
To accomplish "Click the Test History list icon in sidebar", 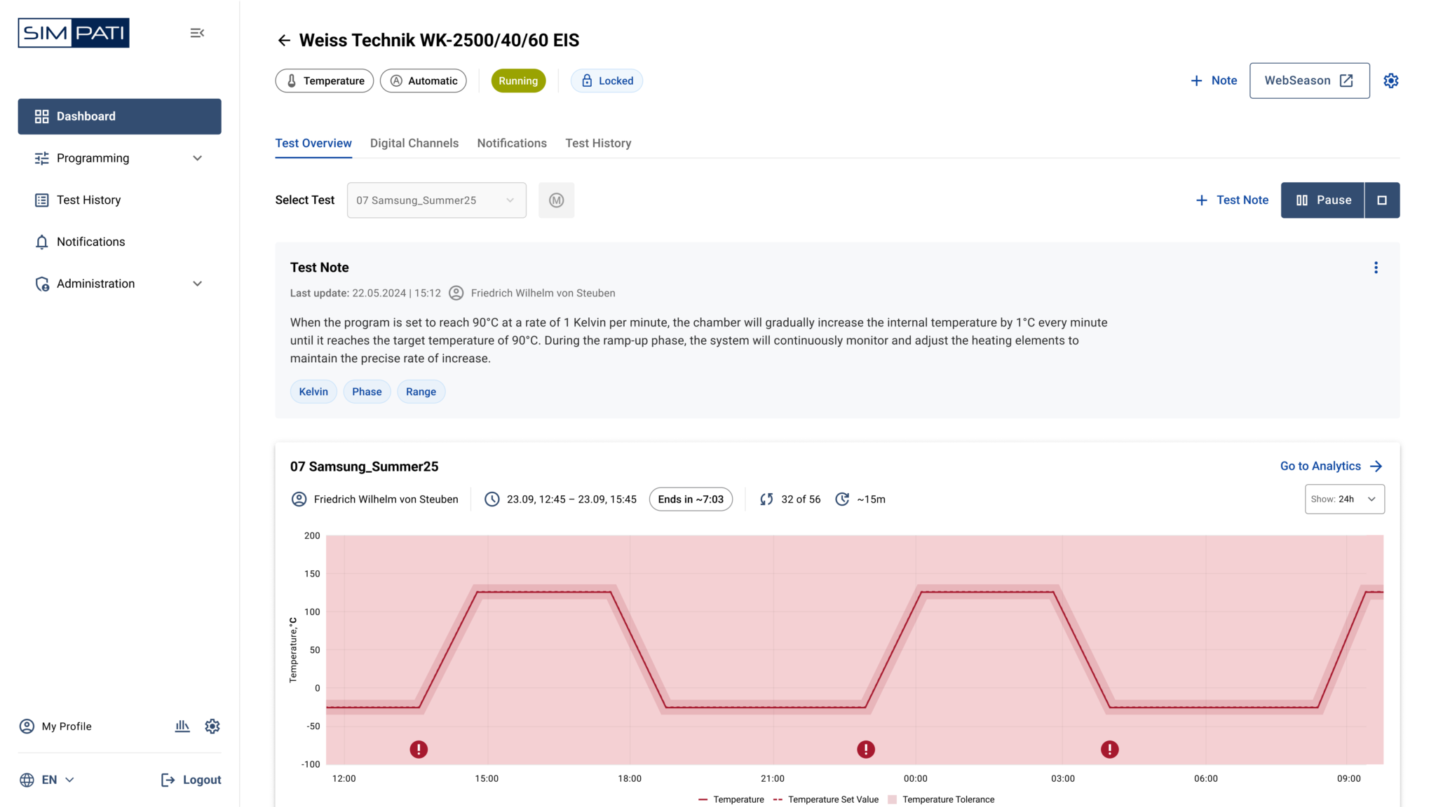I will coord(42,200).
